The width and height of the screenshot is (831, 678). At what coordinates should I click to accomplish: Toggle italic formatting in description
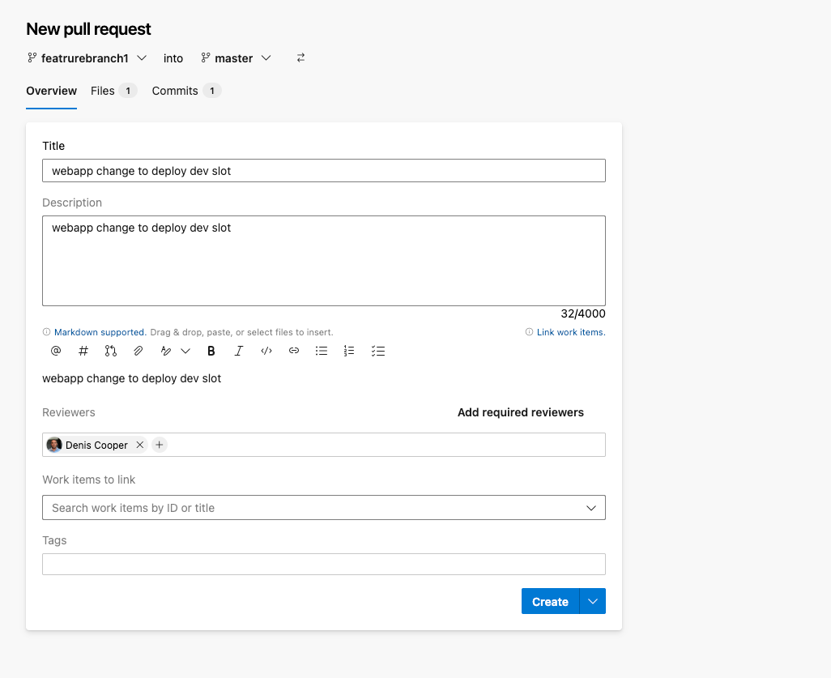[238, 351]
